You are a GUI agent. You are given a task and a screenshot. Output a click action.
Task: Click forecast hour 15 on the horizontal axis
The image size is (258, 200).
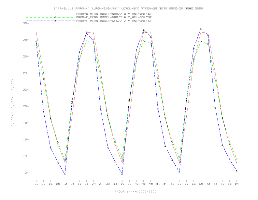72,184
